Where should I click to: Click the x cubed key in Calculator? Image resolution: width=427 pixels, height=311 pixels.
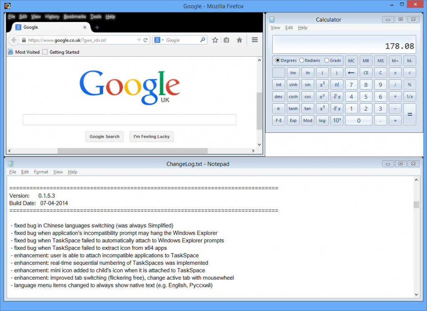[322, 109]
